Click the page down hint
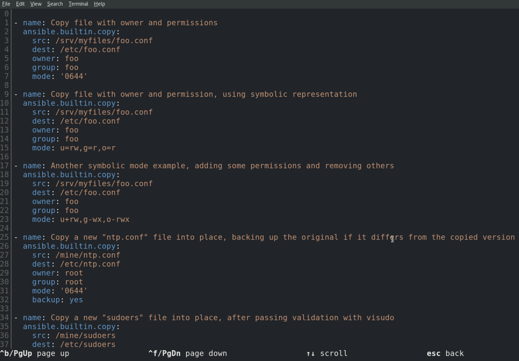 (187, 353)
